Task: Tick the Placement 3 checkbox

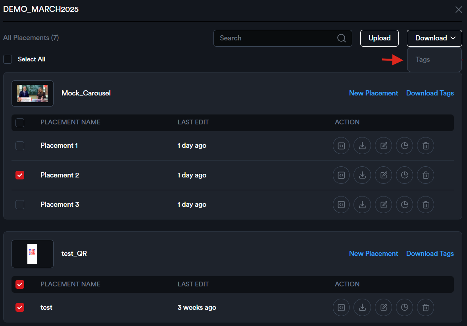Action: tap(20, 205)
